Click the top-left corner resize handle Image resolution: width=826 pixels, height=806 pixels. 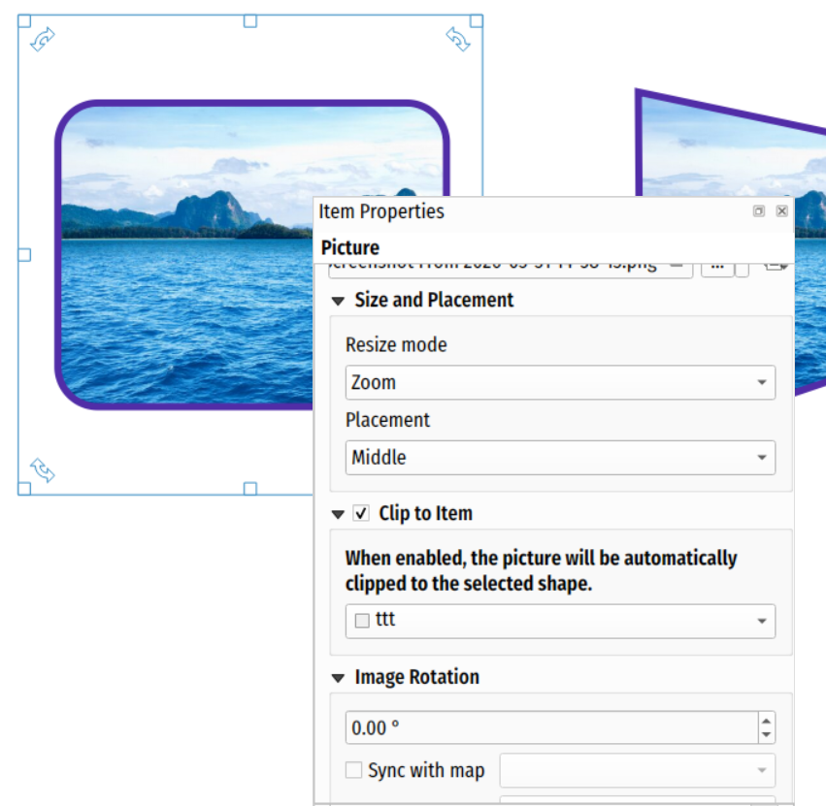24,21
